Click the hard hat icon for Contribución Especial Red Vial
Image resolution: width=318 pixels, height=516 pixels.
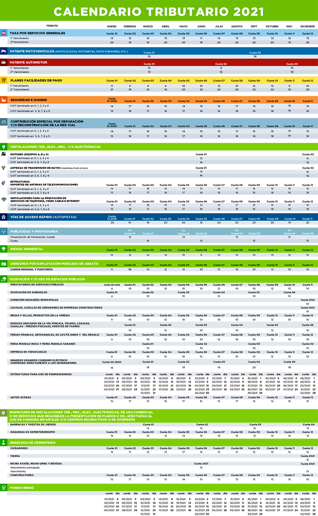(3, 122)
